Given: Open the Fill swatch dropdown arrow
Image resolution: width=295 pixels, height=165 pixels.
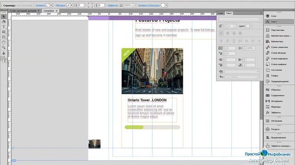Looking at the screenshot, I should coord(51,5).
